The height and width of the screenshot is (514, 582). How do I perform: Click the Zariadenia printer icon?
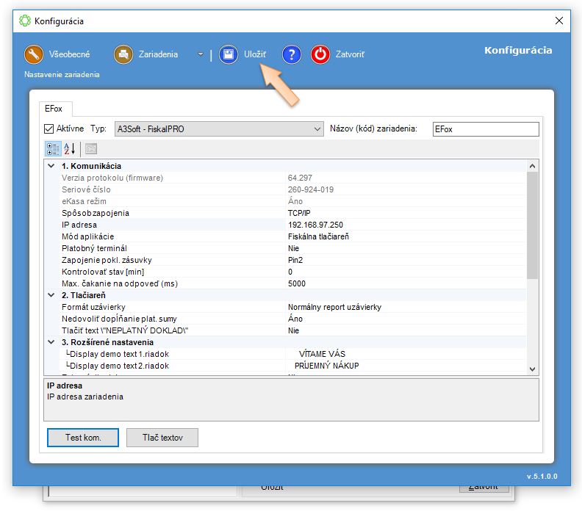[x=123, y=54]
